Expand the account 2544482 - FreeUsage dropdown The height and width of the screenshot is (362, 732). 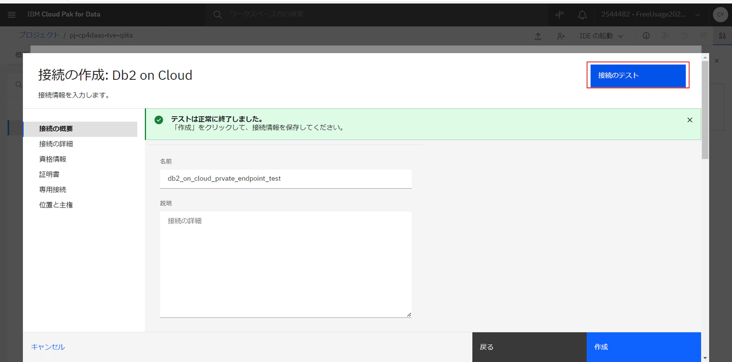click(650, 15)
